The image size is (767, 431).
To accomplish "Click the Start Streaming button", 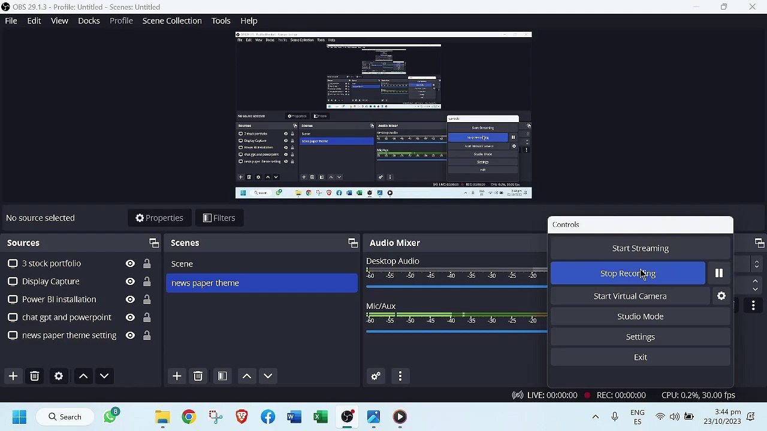I will [x=641, y=248].
